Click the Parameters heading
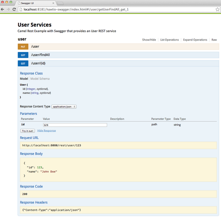 (x=28, y=113)
